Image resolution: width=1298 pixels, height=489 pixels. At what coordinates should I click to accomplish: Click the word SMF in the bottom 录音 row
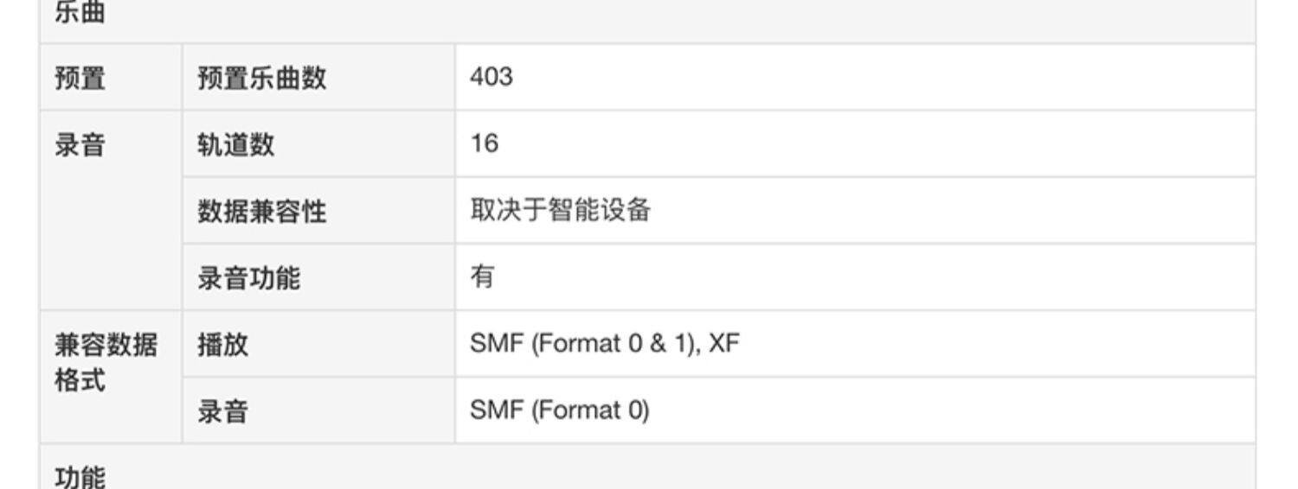497,410
